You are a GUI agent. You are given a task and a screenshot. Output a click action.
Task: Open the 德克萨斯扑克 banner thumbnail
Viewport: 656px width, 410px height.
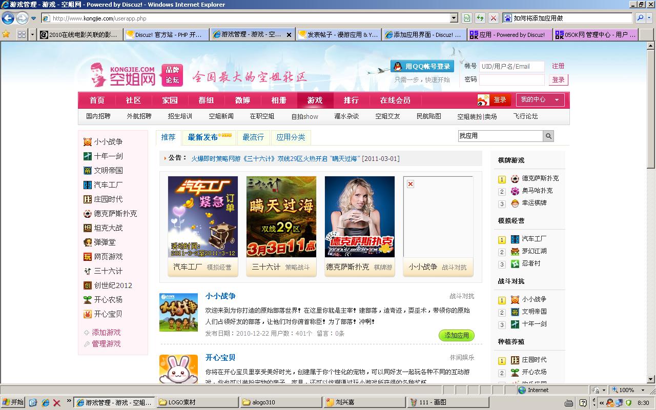pos(360,217)
